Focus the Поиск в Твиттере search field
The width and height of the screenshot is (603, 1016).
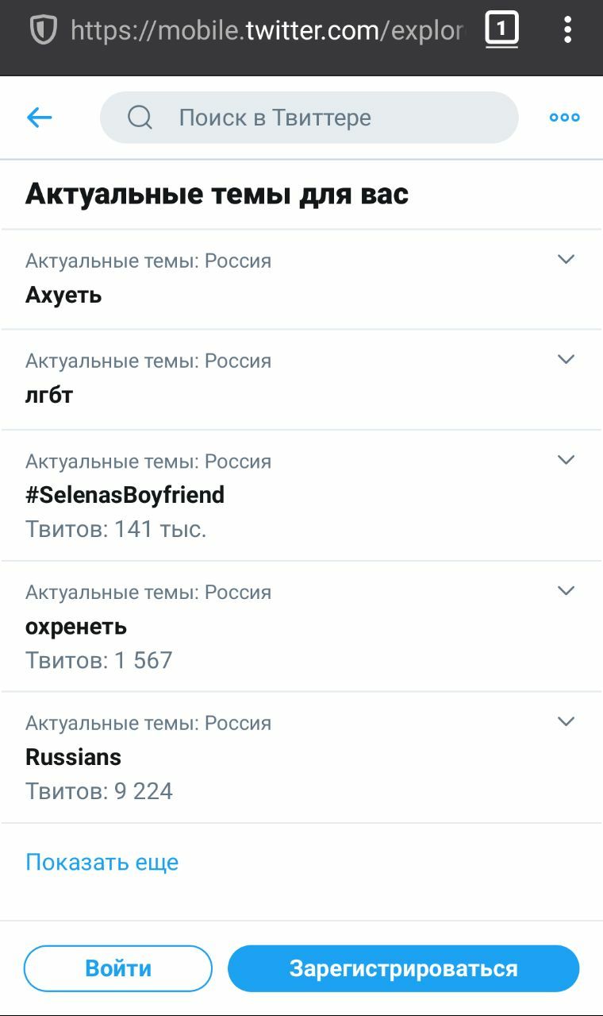309,118
